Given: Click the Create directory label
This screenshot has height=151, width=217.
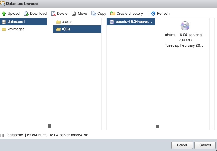Looking at the screenshot, I should click(x=130, y=14).
